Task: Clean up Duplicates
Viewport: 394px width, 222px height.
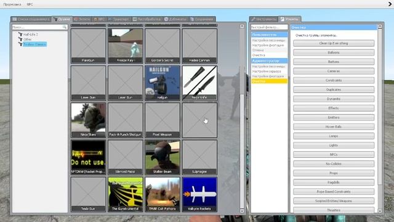Action: coord(334,89)
